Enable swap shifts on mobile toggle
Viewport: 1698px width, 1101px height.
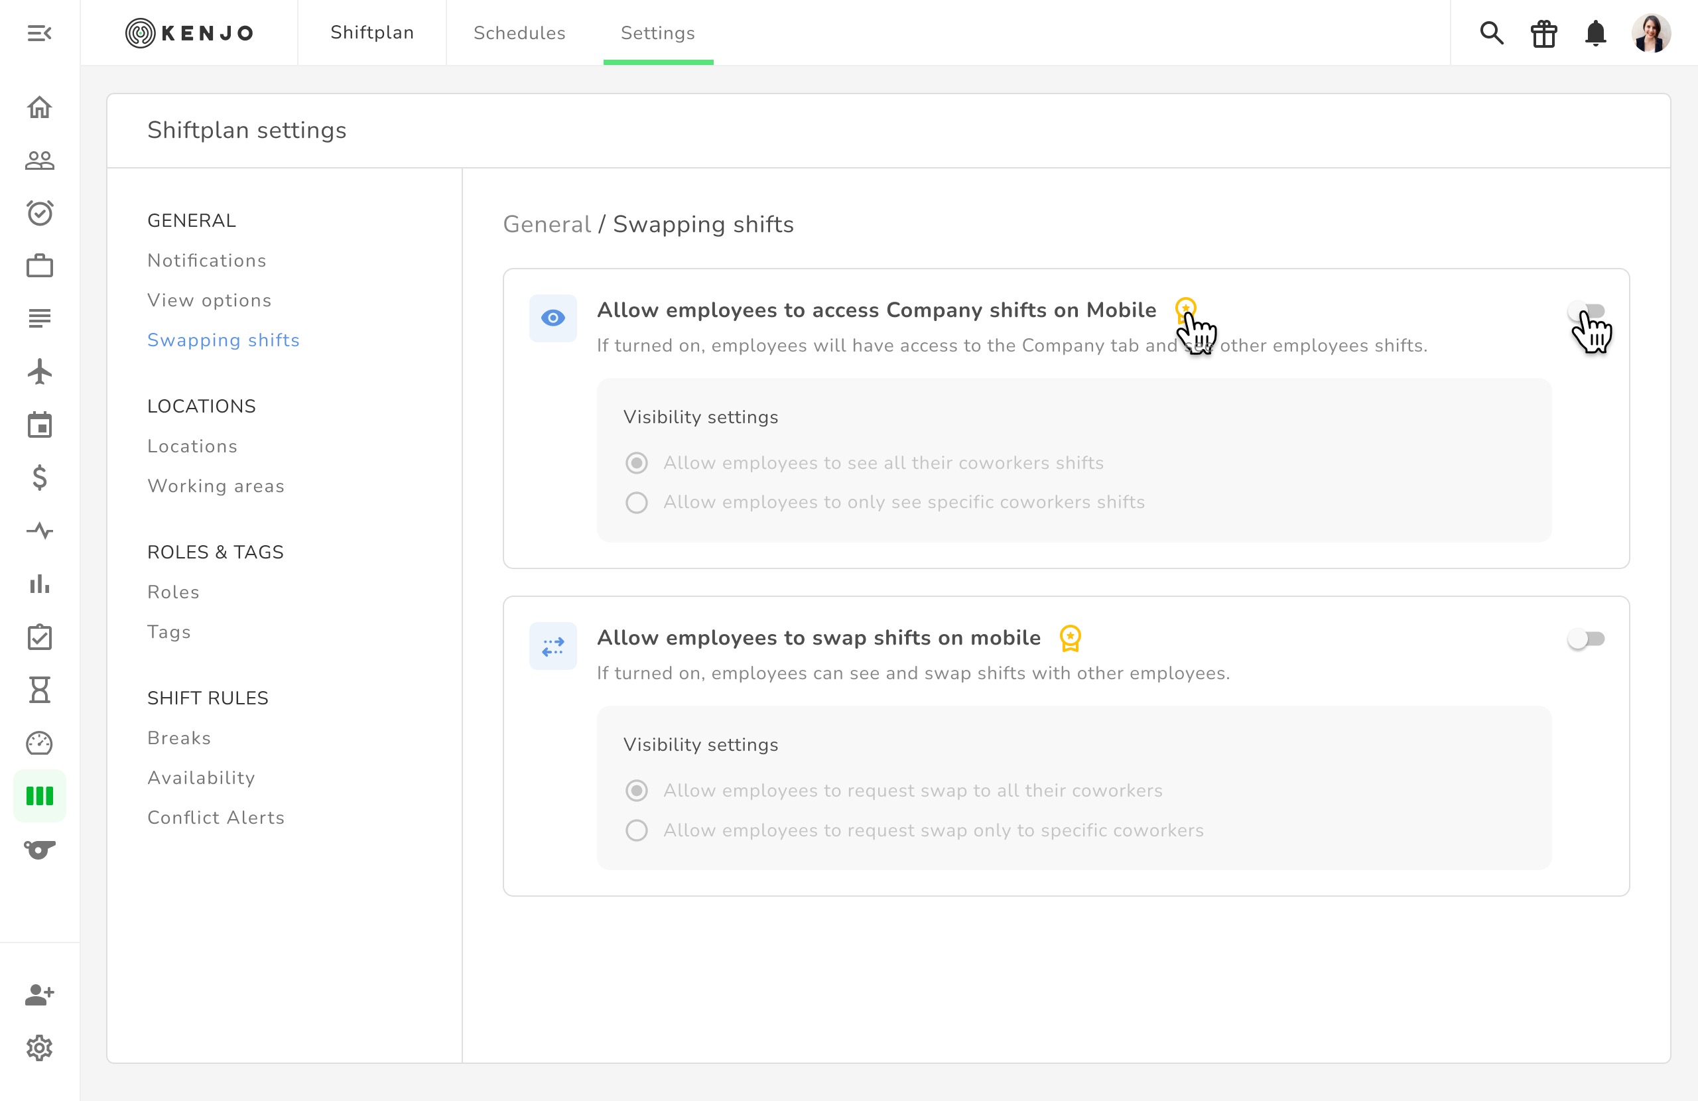pos(1585,639)
